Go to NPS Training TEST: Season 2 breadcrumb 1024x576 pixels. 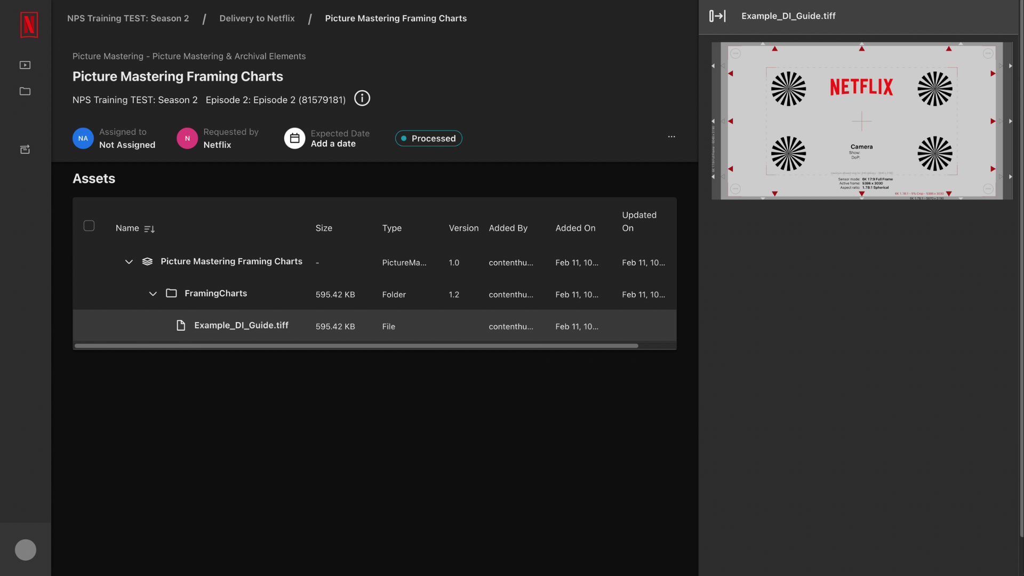[128, 18]
